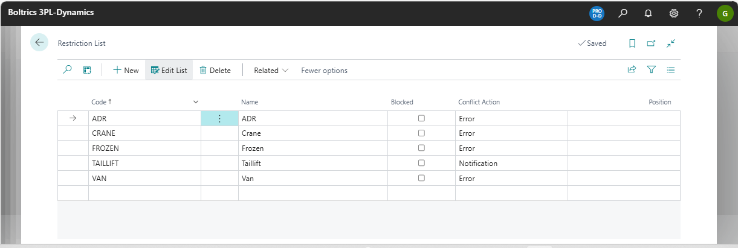
Task: Click Fewer options in the action bar
Action: tap(324, 71)
